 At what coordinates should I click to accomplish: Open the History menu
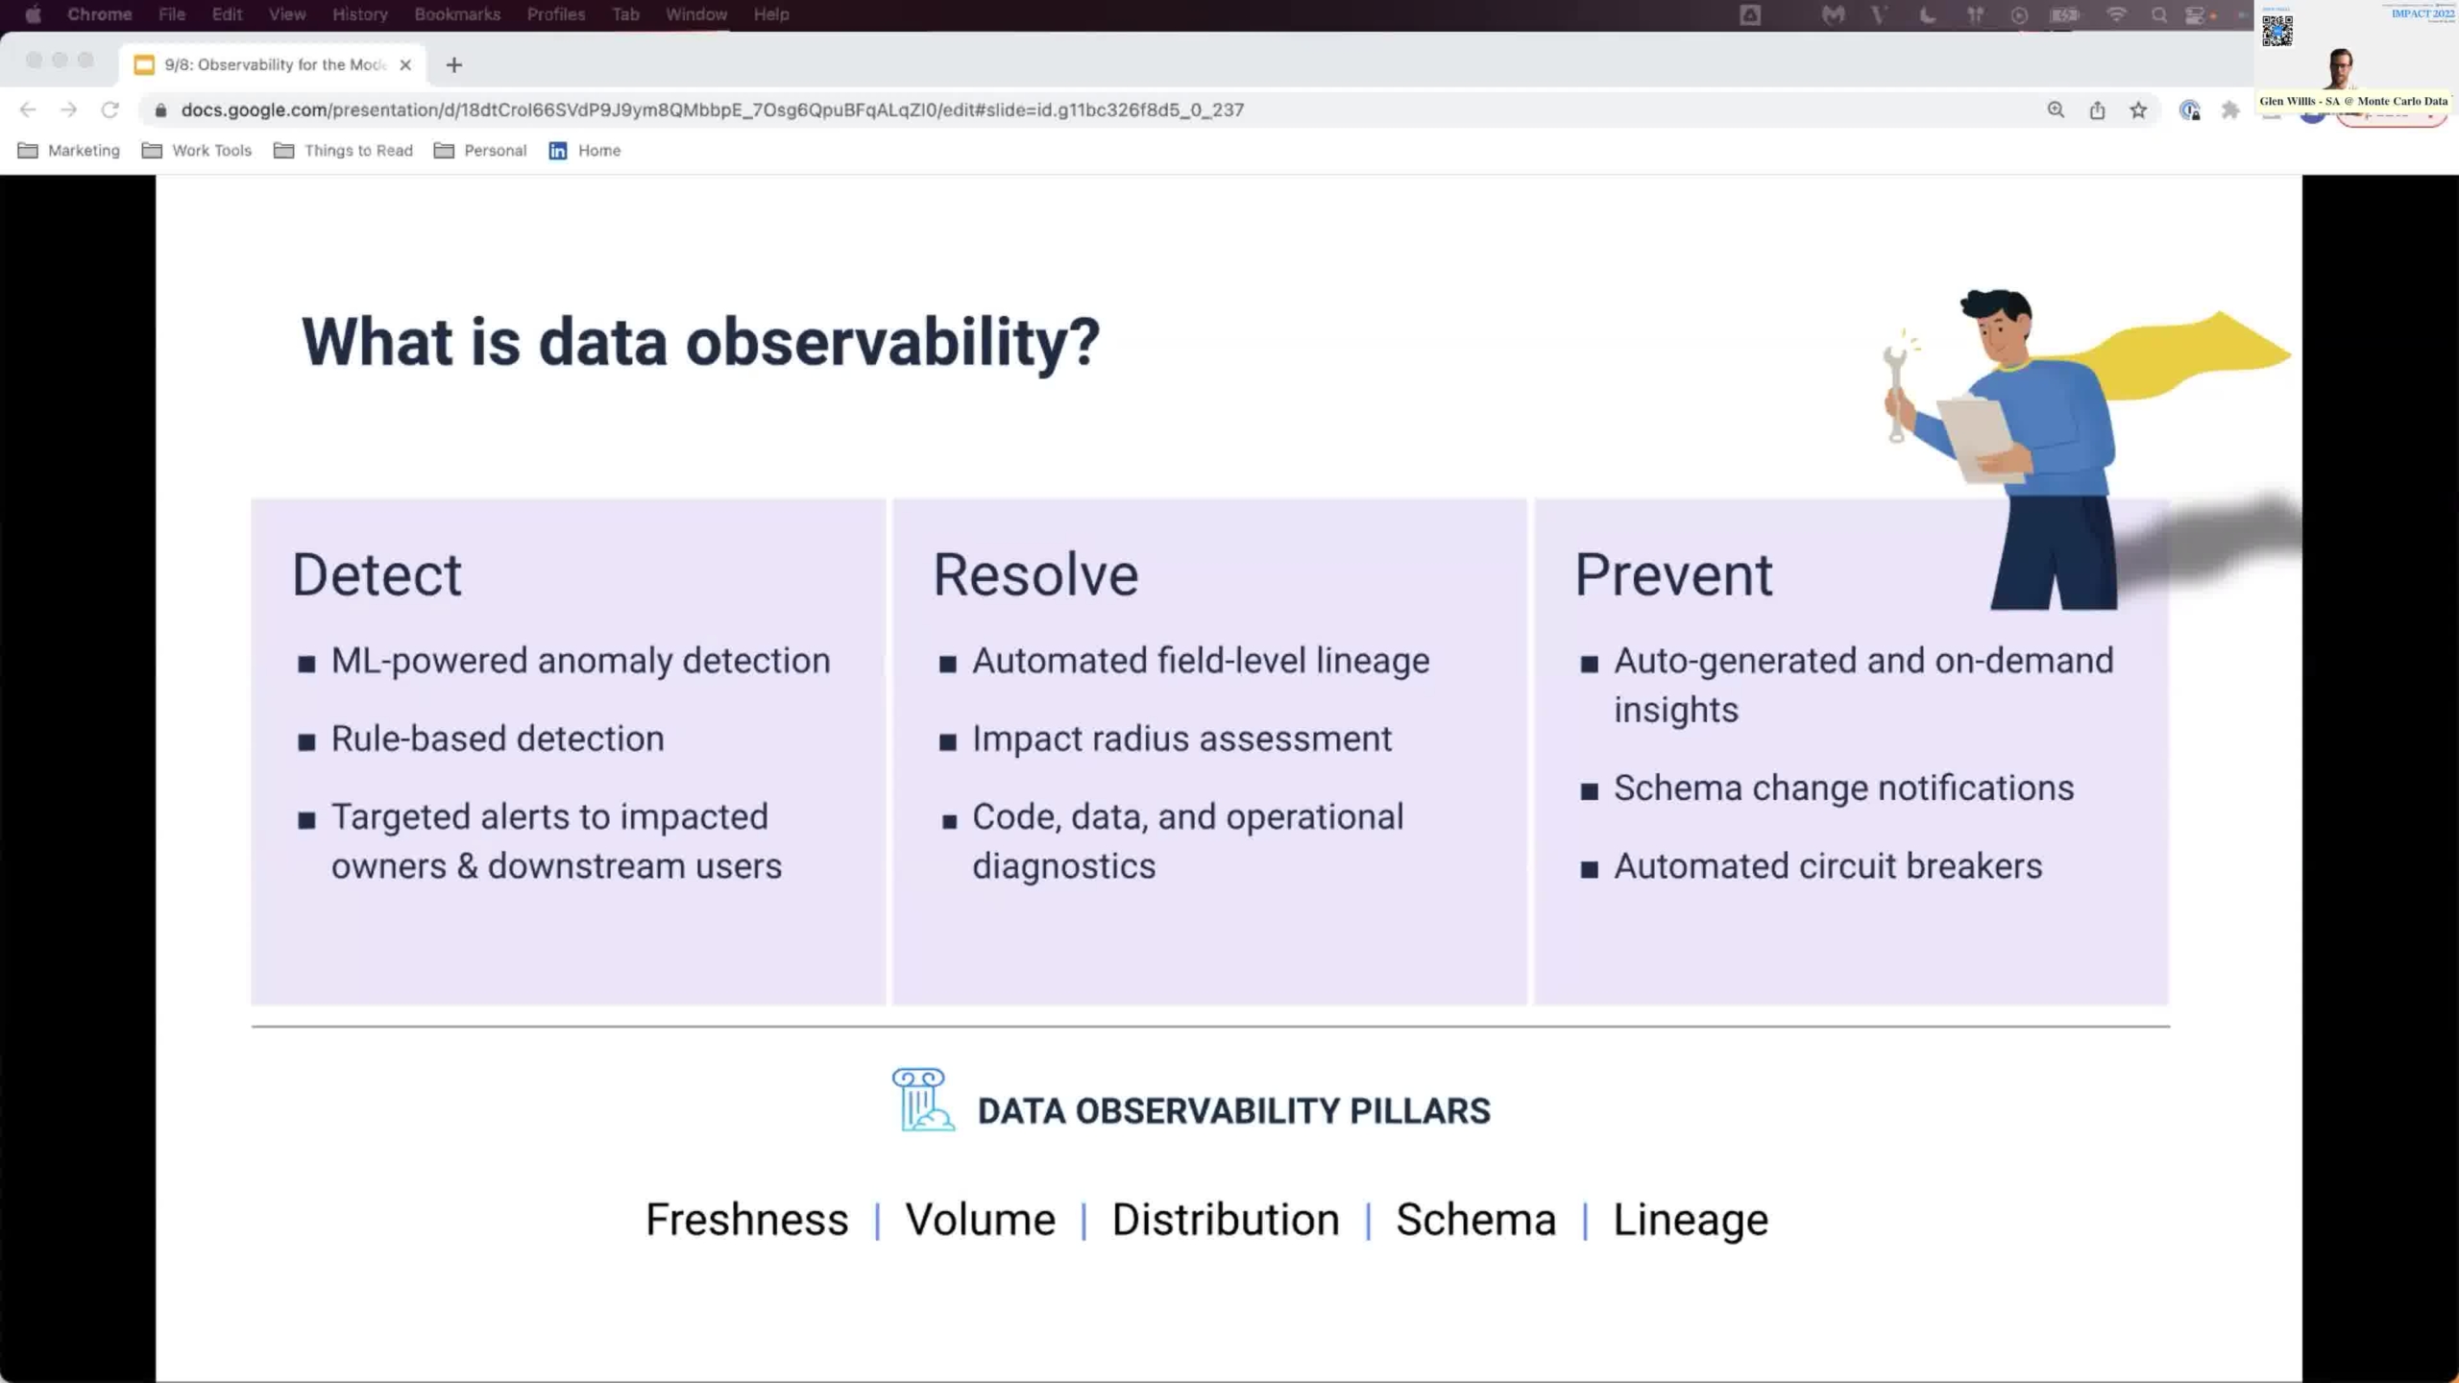tap(360, 14)
